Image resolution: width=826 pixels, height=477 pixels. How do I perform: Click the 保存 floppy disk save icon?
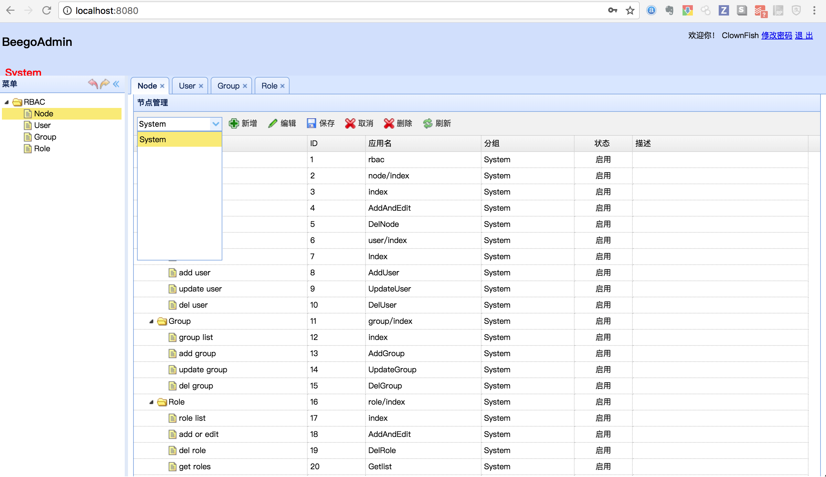pyautogui.click(x=311, y=123)
